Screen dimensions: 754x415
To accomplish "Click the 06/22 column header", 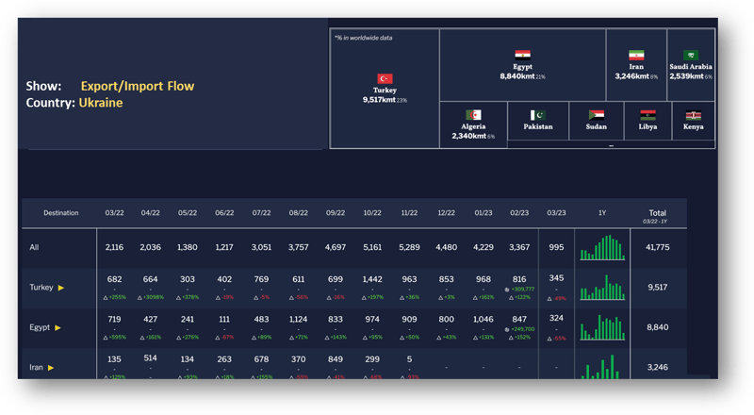I will click(224, 213).
